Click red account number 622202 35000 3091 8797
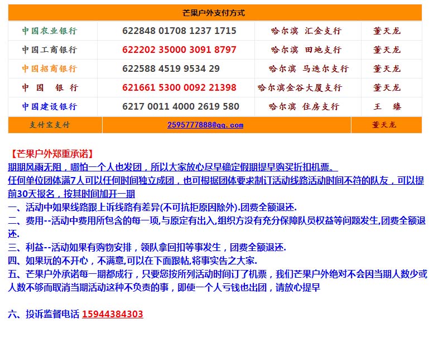Viewport: 448px width, 344px height. (x=179, y=50)
